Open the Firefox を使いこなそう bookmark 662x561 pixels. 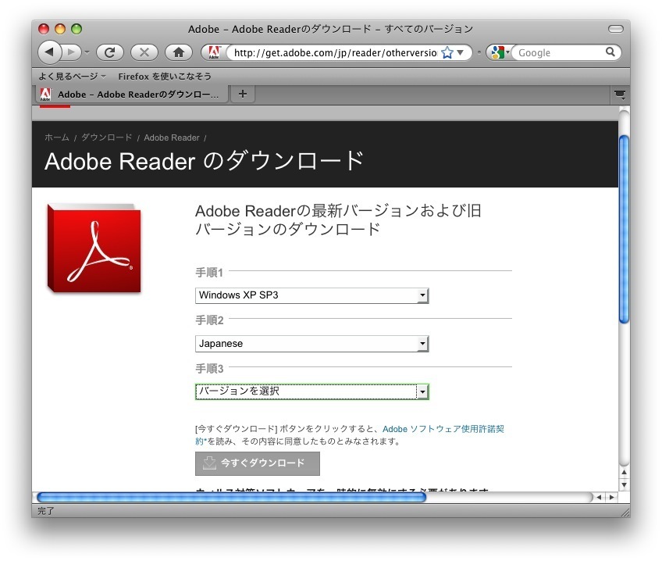point(165,77)
